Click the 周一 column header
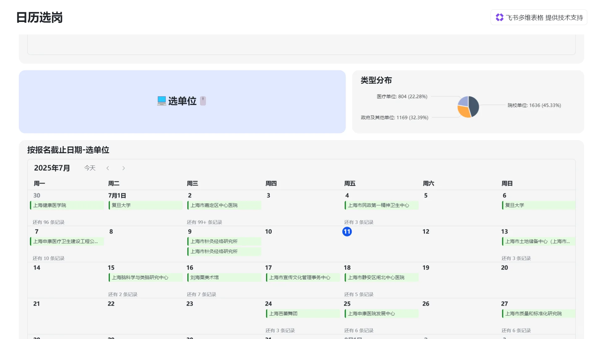Image resolution: width=603 pixels, height=339 pixels. tap(40, 184)
